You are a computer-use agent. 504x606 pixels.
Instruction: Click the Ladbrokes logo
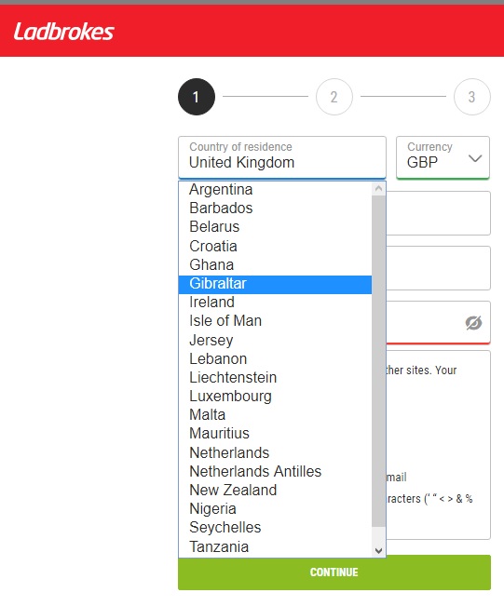point(64,32)
